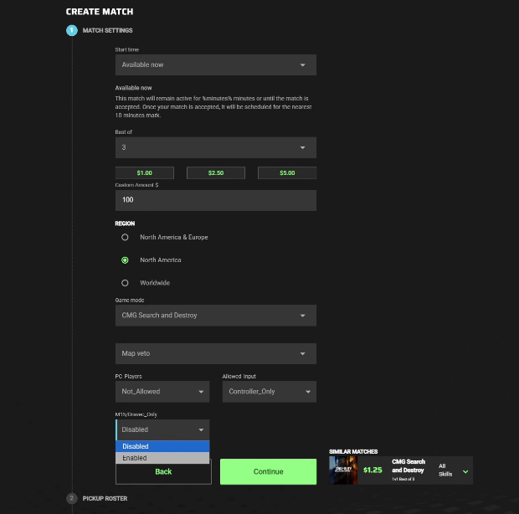
Task: Open the PC Players dropdown
Action: pos(162,392)
